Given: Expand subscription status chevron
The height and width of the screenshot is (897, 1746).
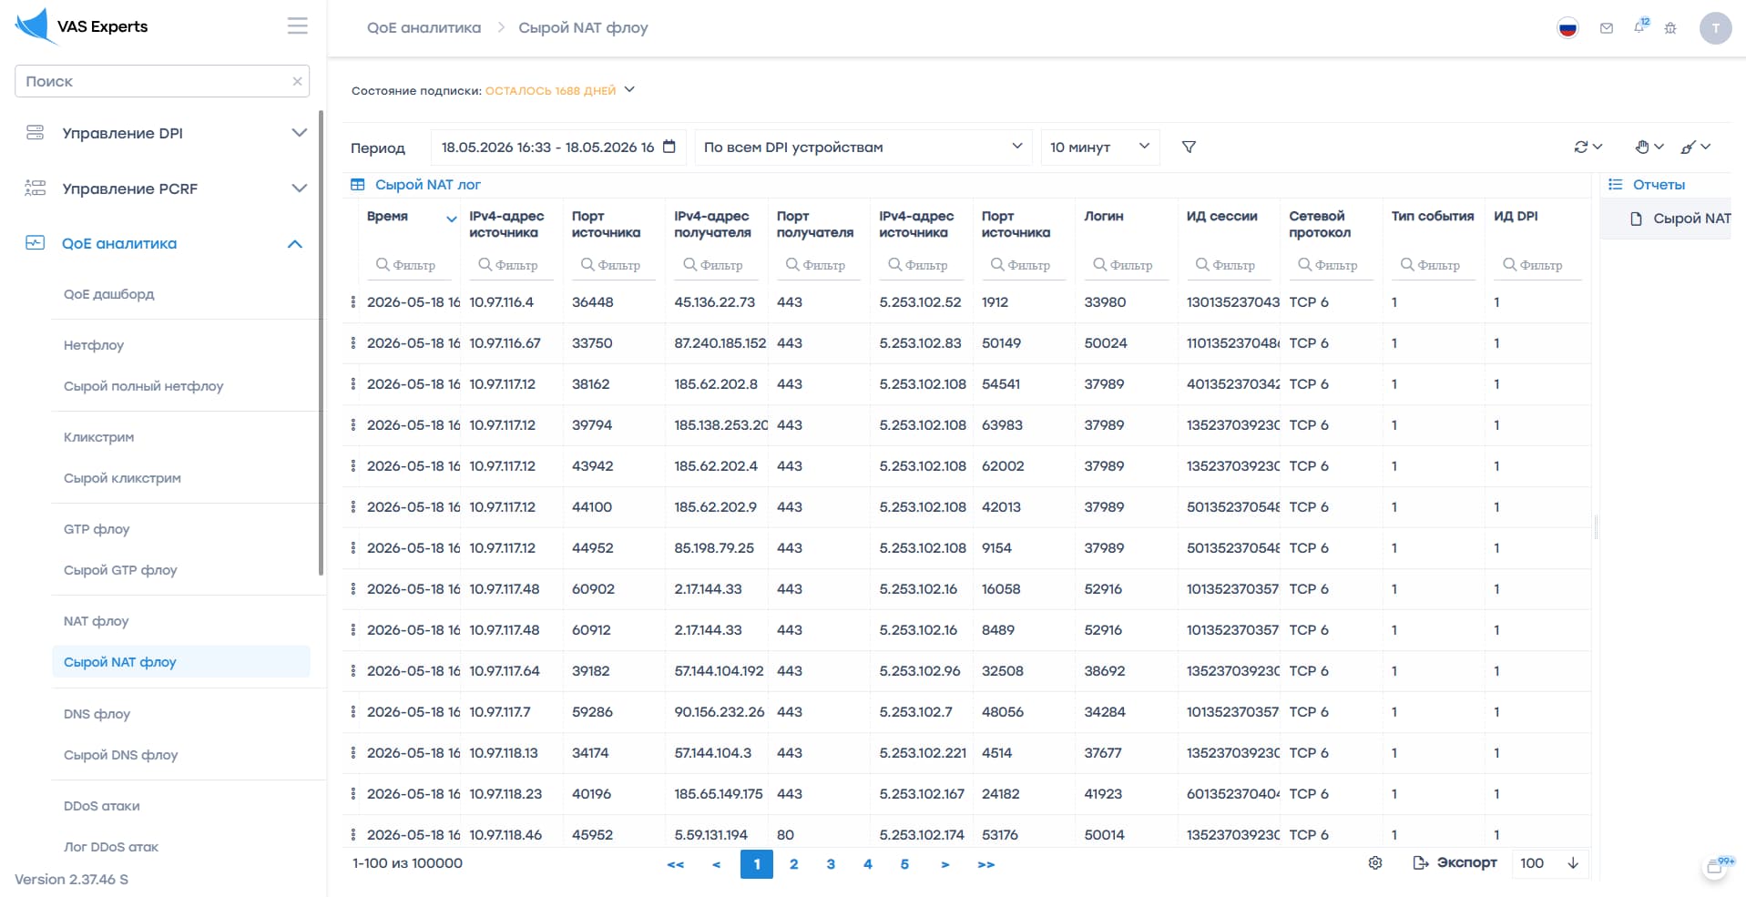Looking at the screenshot, I should [x=629, y=89].
